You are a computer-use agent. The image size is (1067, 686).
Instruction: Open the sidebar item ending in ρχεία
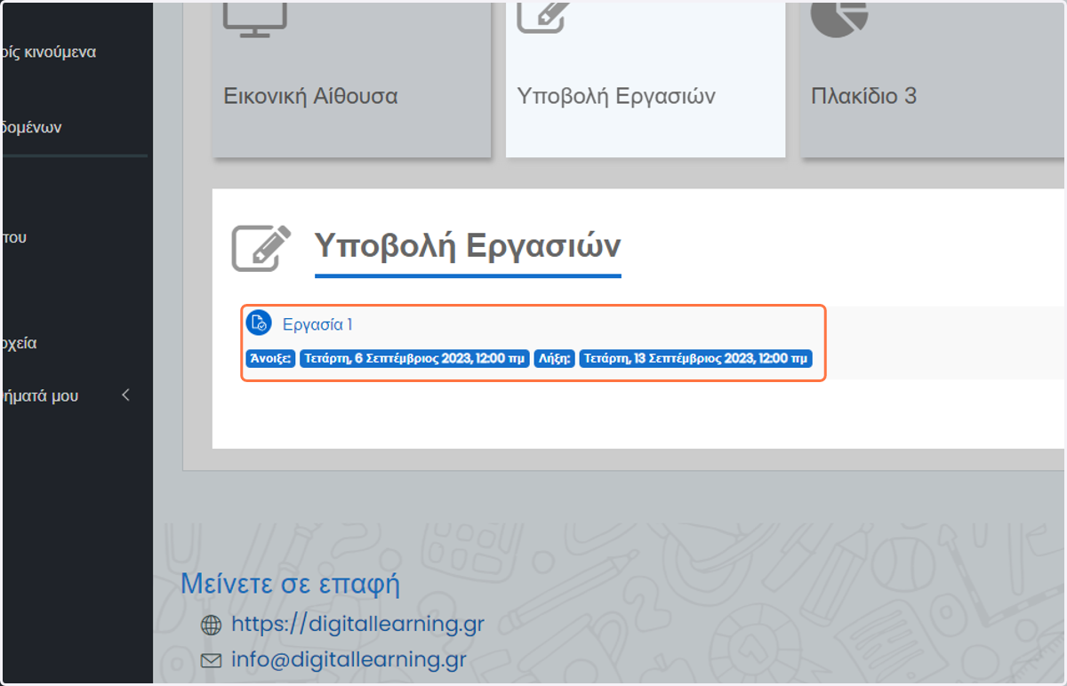pyautogui.click(x=19, y=344)
